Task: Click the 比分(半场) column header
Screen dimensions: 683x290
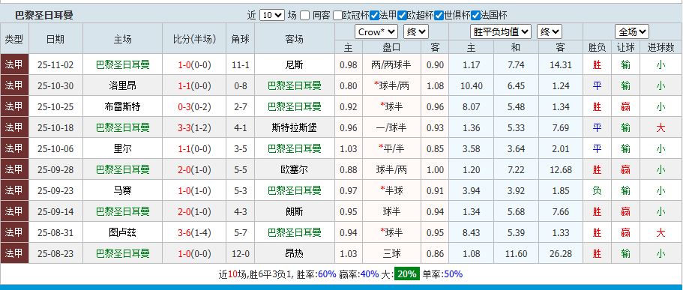Action: [194, 39]
